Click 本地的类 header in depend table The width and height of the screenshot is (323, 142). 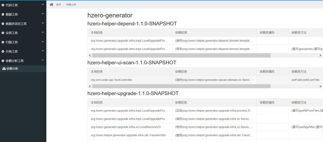pos(97,32)
